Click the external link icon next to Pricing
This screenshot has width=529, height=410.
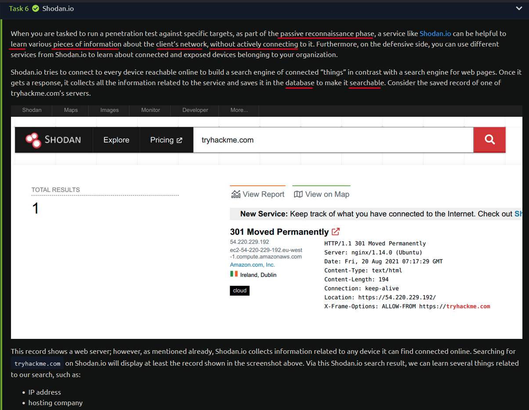179,140
